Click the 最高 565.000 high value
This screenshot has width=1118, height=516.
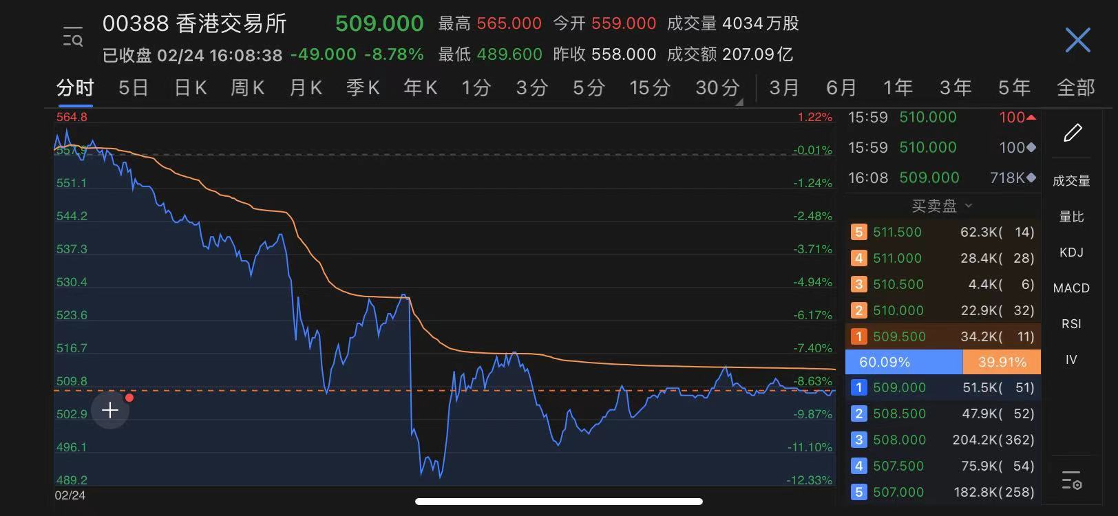pyautogui.click(x=490, y=23)
